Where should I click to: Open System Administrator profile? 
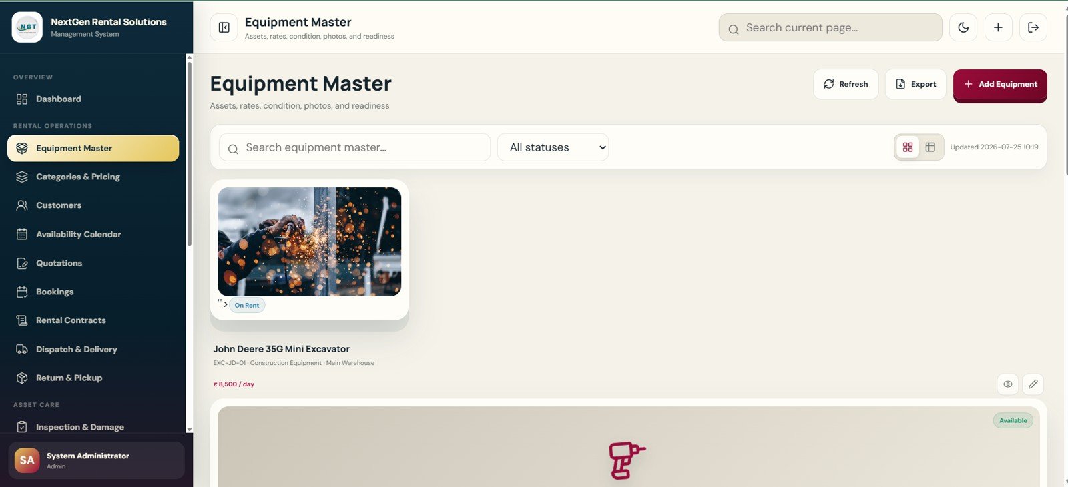coord(96,460)
